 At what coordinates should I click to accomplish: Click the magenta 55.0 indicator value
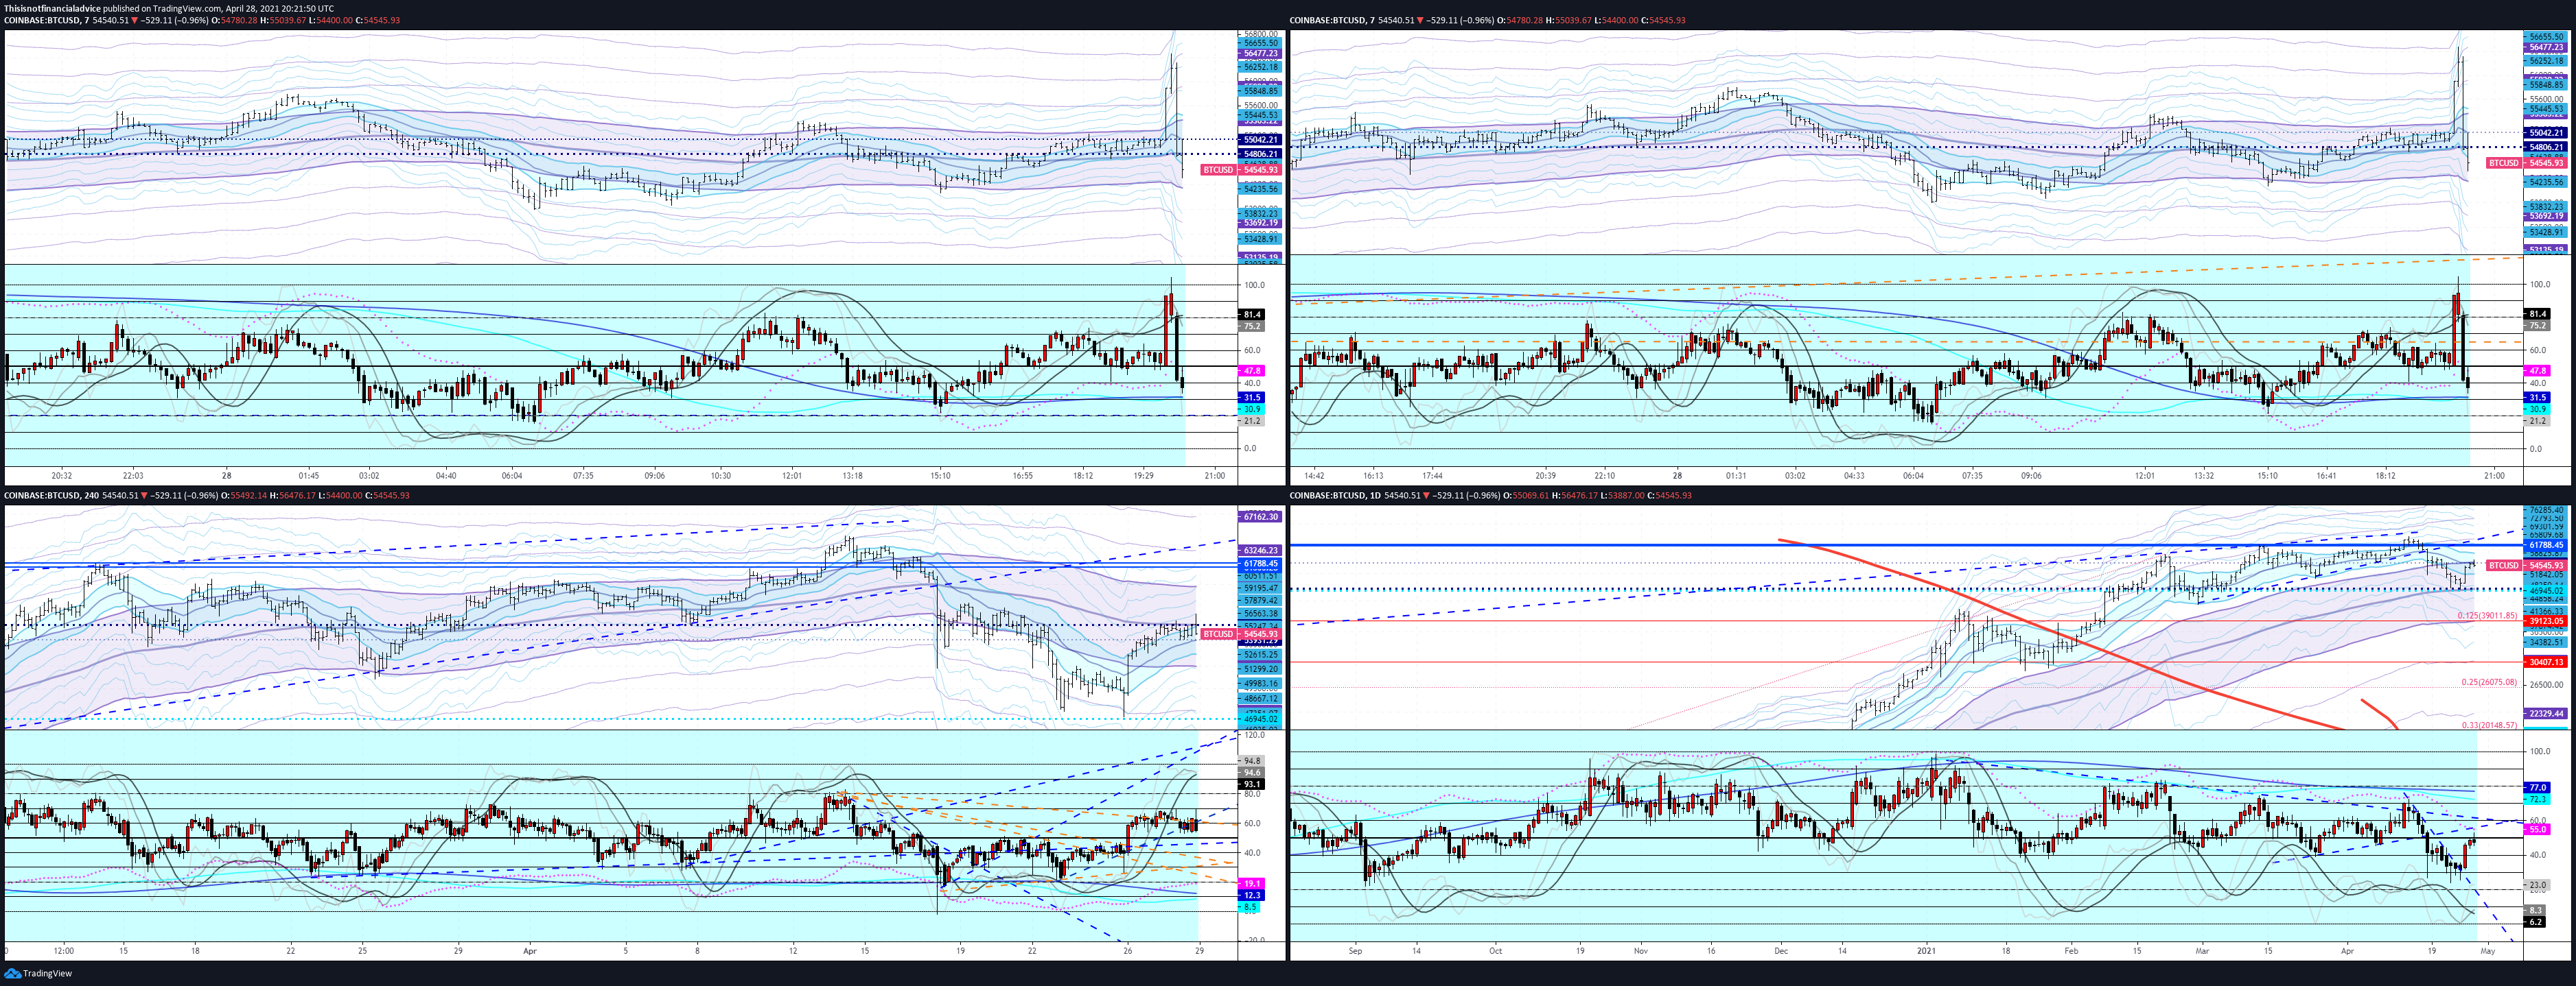(x=2538, y=830)
